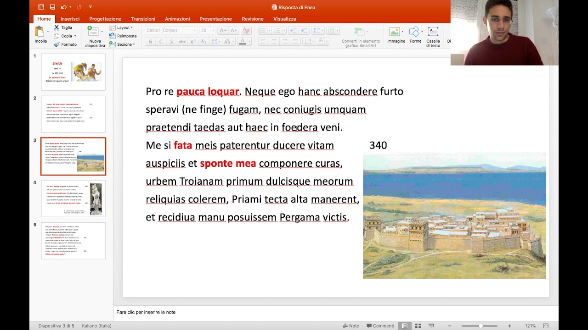588x330 pixels.
Task: Select slide 4 thumbnail with statue
Action: (73, 198)
